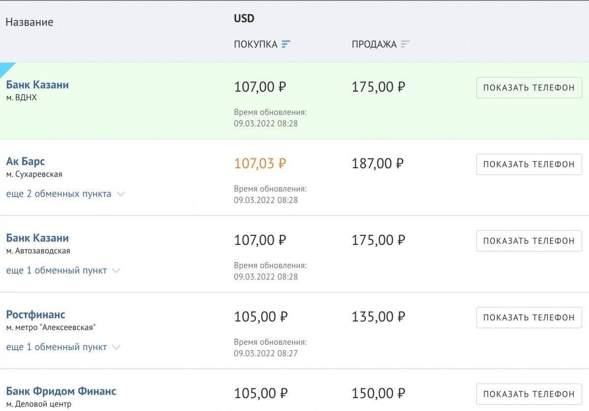Click the ПРОДАЖА column header
Image resolution: width=589 pixels, height=411 pixels.
click(374, 44)
